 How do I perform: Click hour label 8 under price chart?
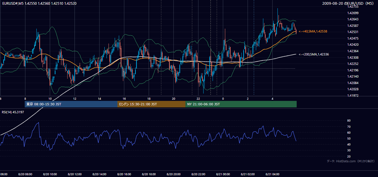pyautogui.click(x=25, y=99)
